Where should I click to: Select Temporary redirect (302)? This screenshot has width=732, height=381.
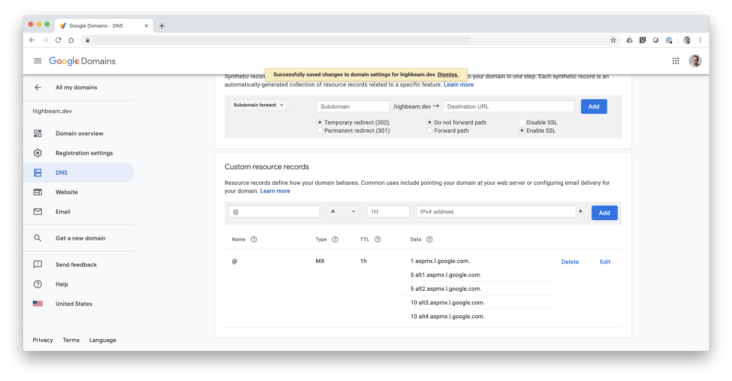point(320,123)
